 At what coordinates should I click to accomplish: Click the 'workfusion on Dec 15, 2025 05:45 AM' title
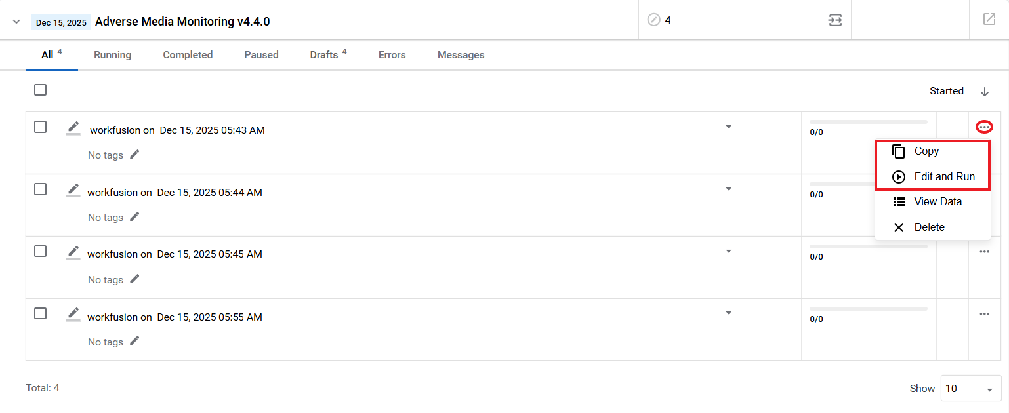175,254
